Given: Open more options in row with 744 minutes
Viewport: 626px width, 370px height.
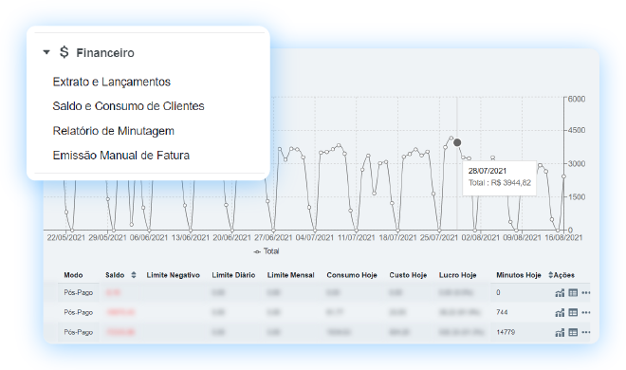Looking at the screenshot, I should 585,312.
